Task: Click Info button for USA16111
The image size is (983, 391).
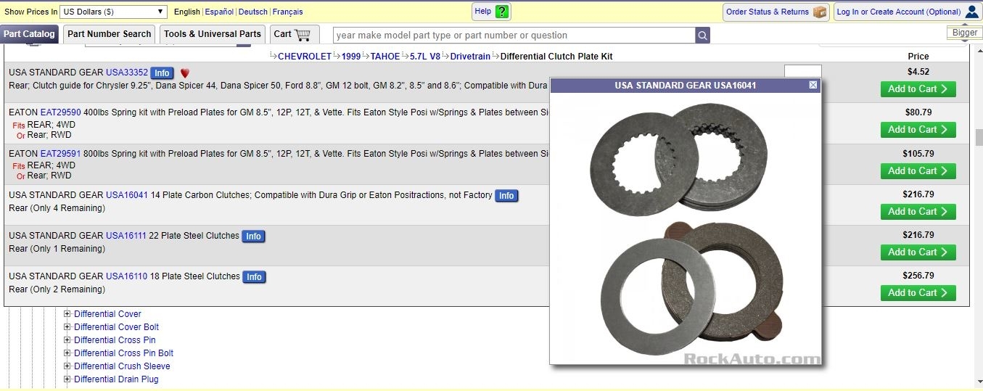Action: [x=253, y=236]
